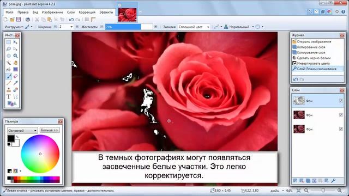Click the Жесткость hardness slider bar
Viewport: 349px width, 196px height.
129,27
